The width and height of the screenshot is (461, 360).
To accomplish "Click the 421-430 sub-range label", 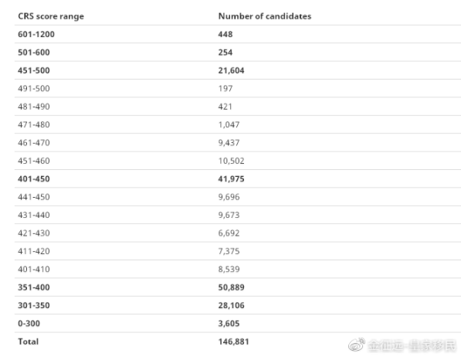I will pos(34,233).
